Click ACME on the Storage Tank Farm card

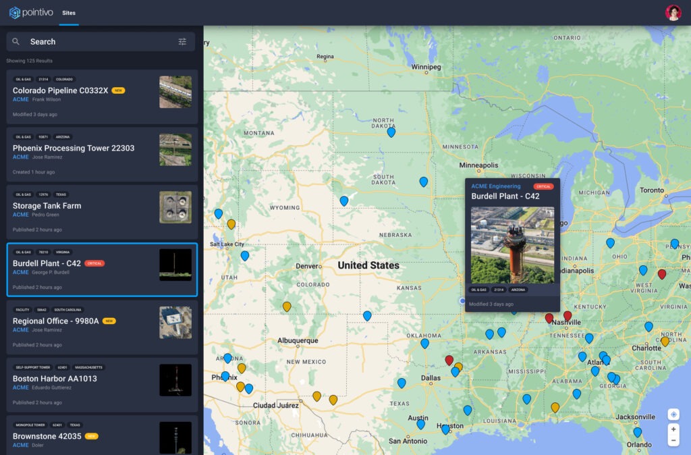click(20, 214)
